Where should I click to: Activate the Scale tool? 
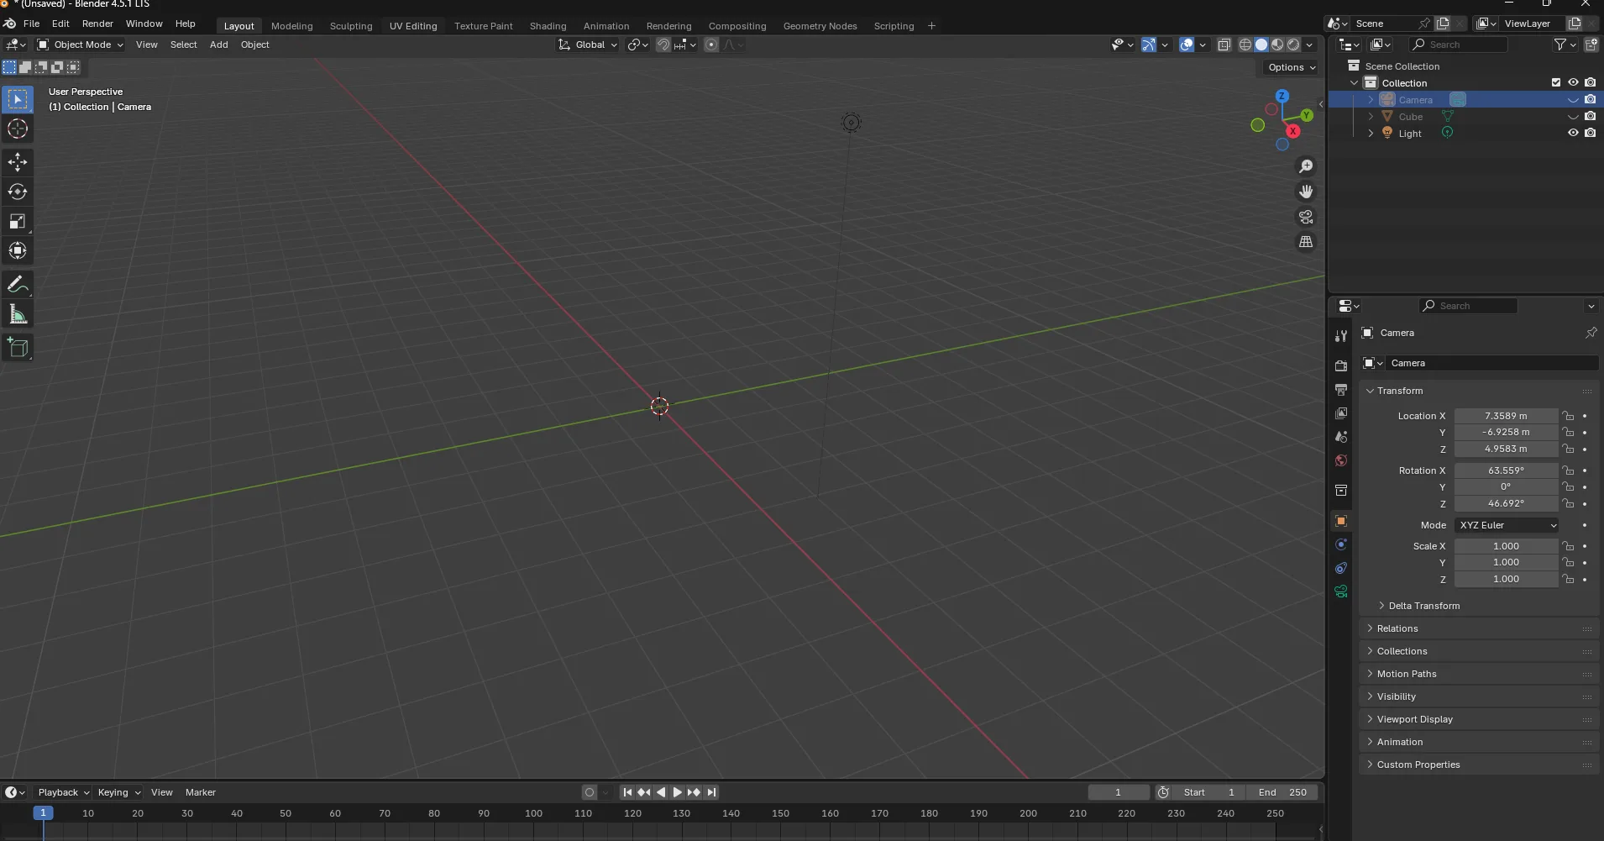(18, 221)
